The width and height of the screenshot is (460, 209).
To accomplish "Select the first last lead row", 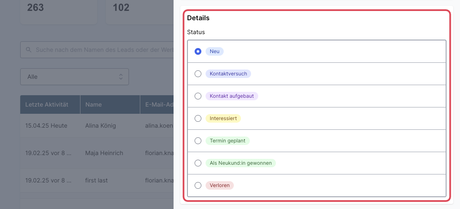I will 97,180.
